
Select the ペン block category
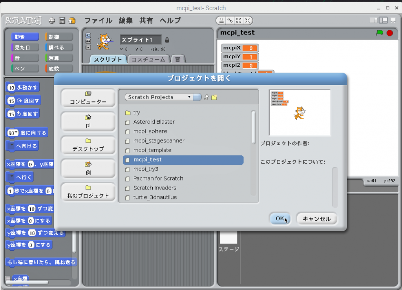pyautogui.click(x=25, y=68)
